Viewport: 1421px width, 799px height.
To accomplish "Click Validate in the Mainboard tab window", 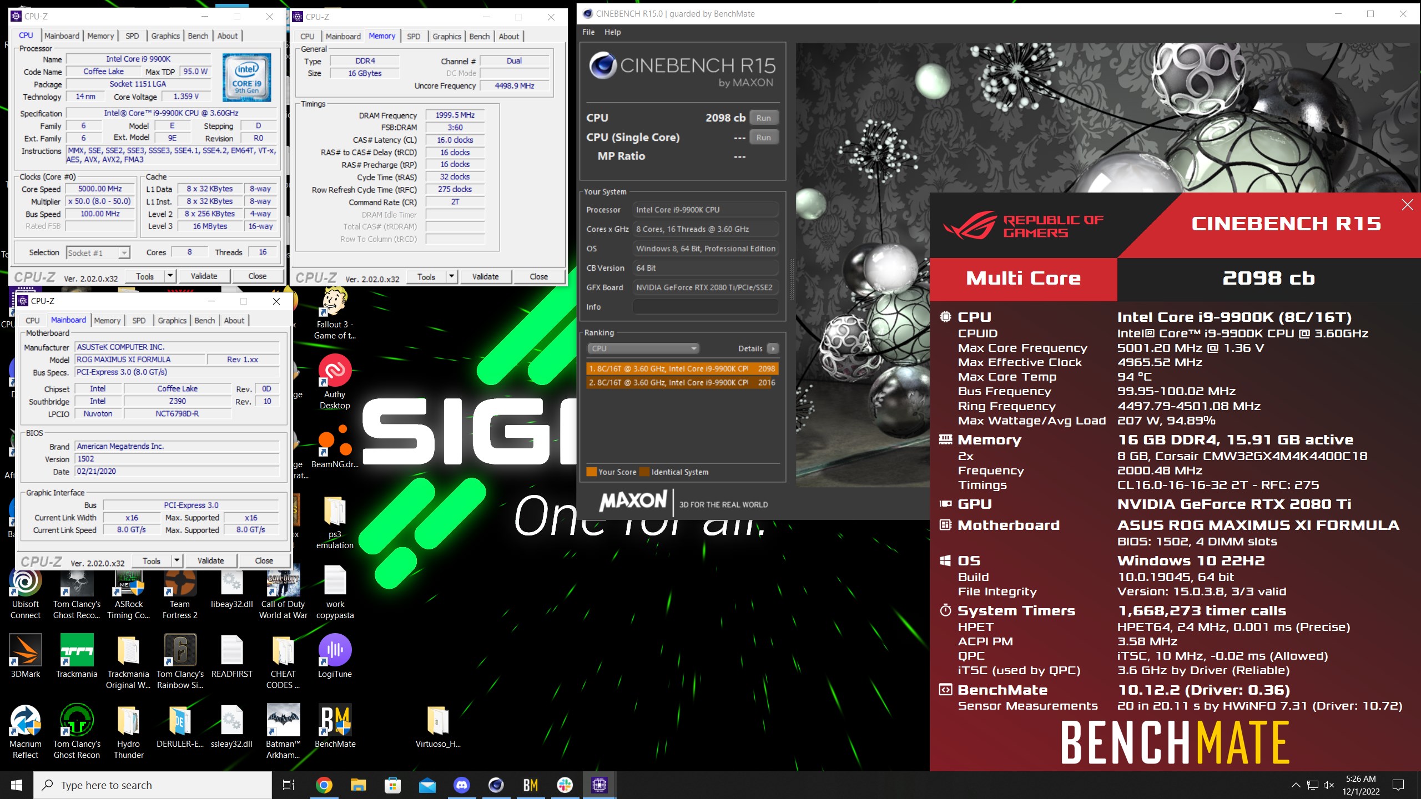I will point(211,560).
